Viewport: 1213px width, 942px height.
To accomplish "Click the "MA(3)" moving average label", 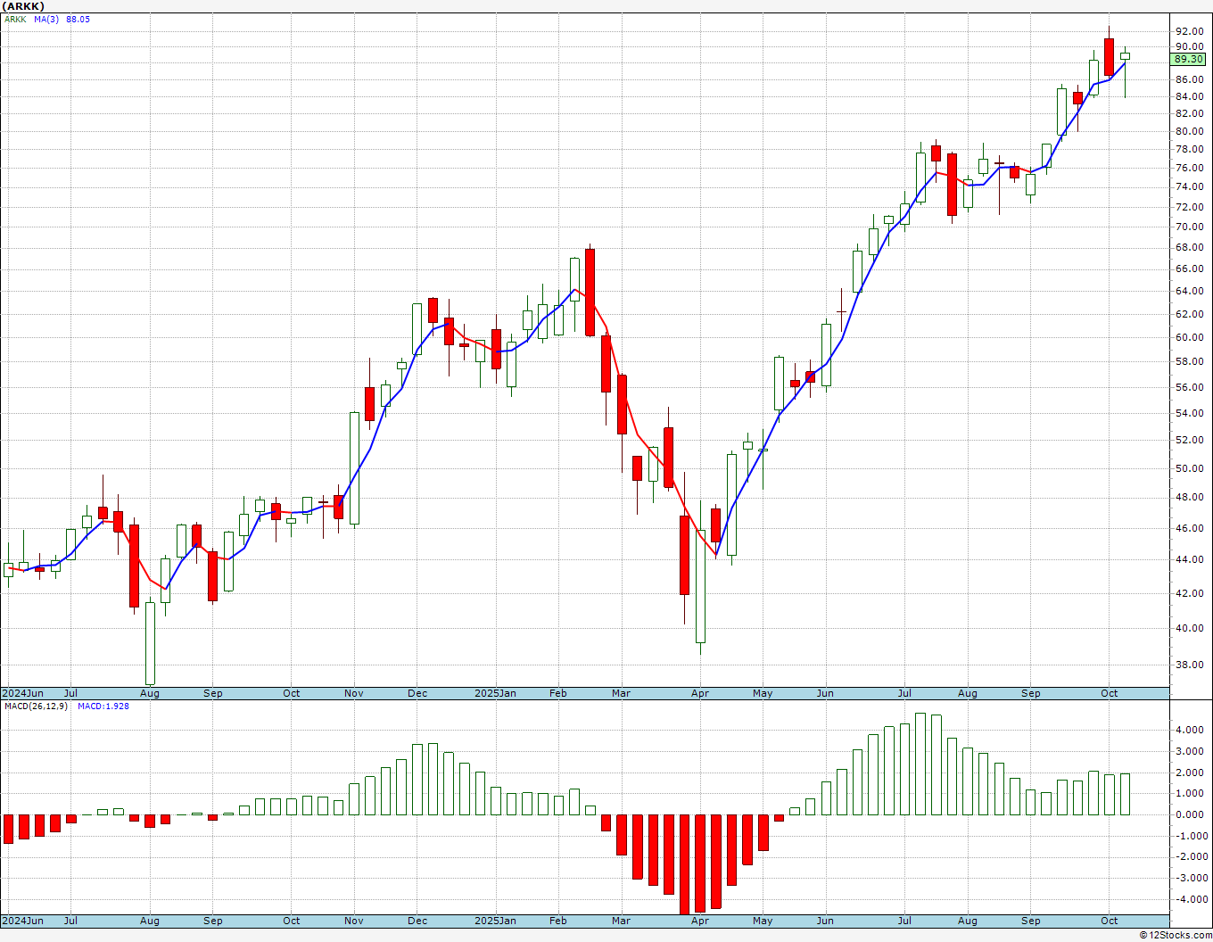I will pyautogui.click(x=46, y=19).
